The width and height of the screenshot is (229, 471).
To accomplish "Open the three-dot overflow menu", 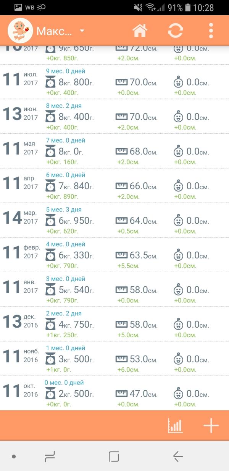I will 211,31.
